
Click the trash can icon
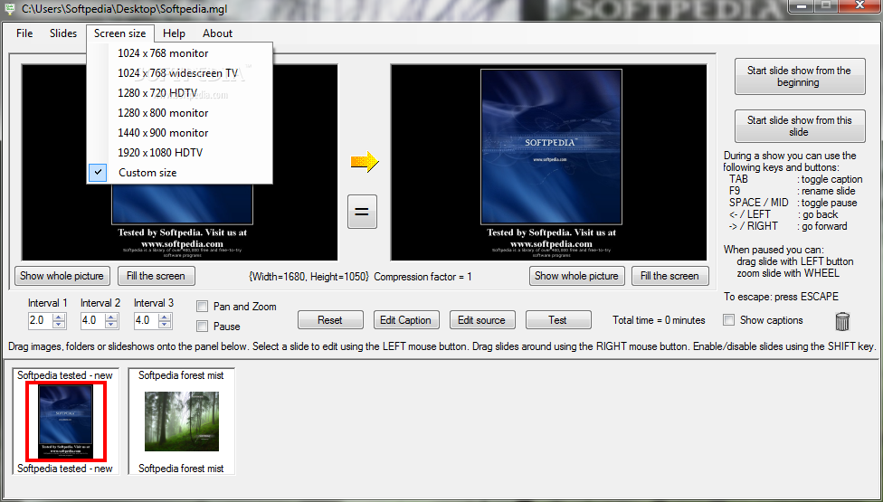click(x=842, y=321)
